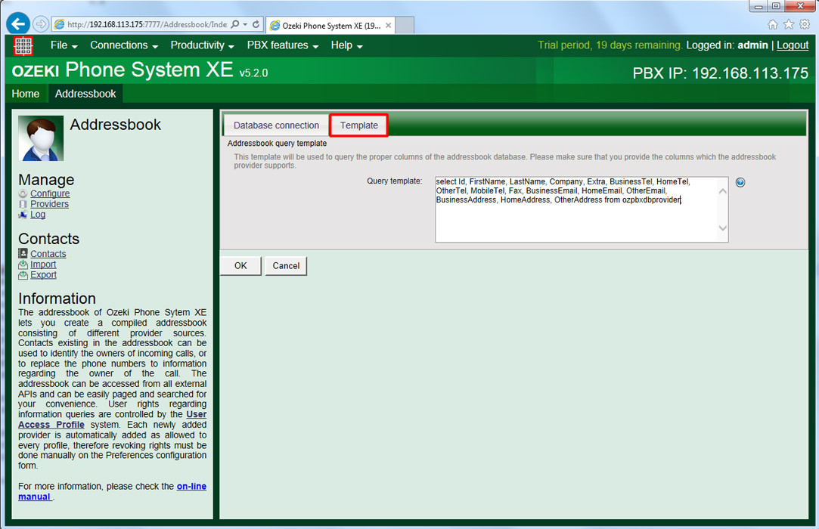Click the browser forward arrow button
The image size is (819, 529).
41,24
